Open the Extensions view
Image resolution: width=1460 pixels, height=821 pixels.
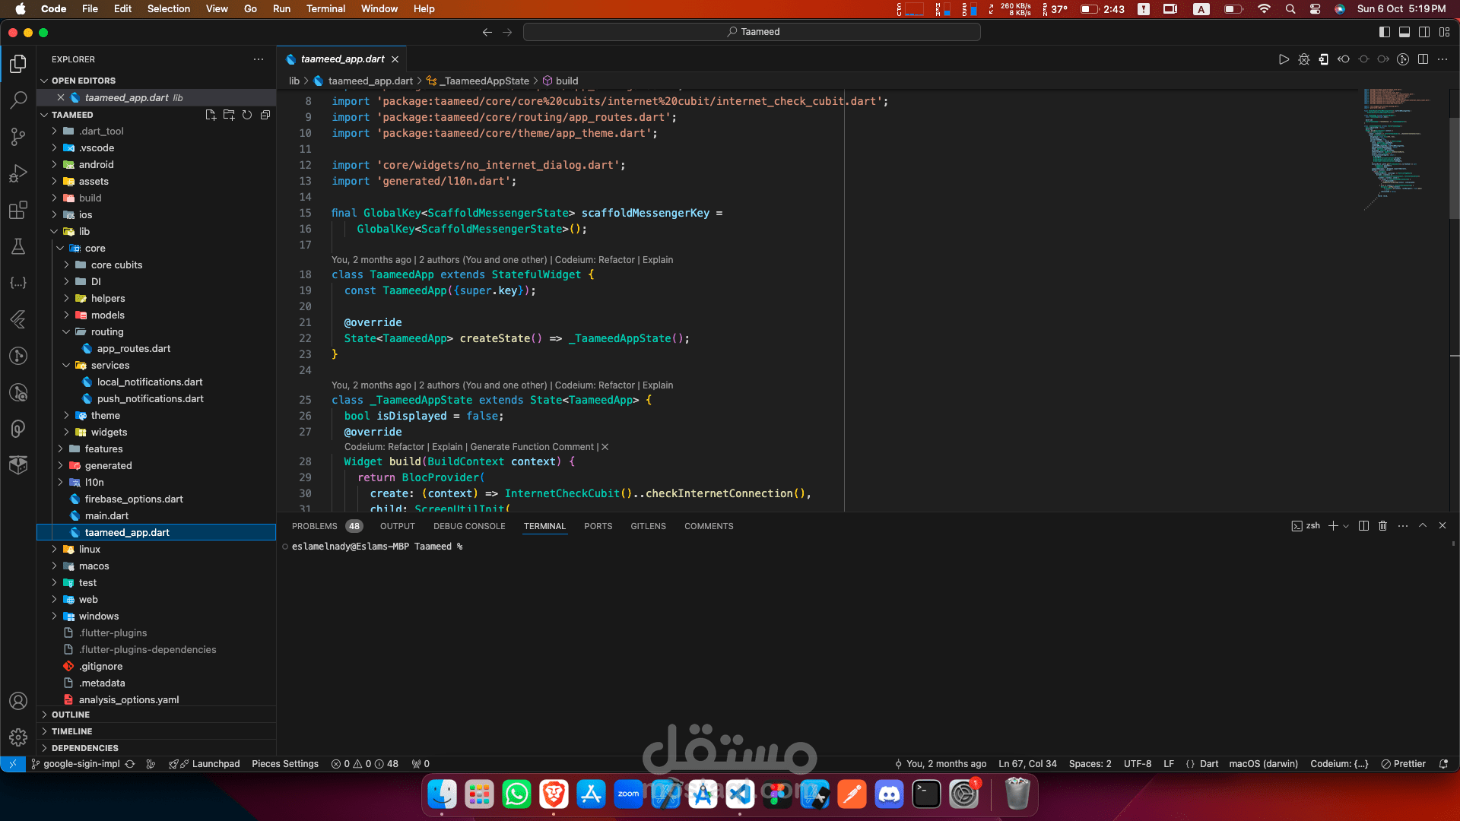pyautogui.click(x=18, y=210)
